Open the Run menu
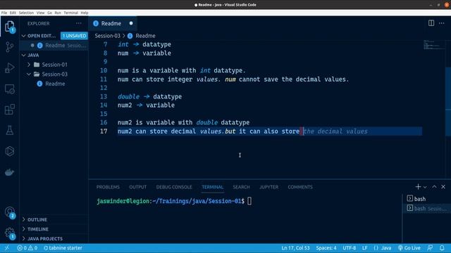The width and height of the screenshot is (451, 253). tap(58, 13)
